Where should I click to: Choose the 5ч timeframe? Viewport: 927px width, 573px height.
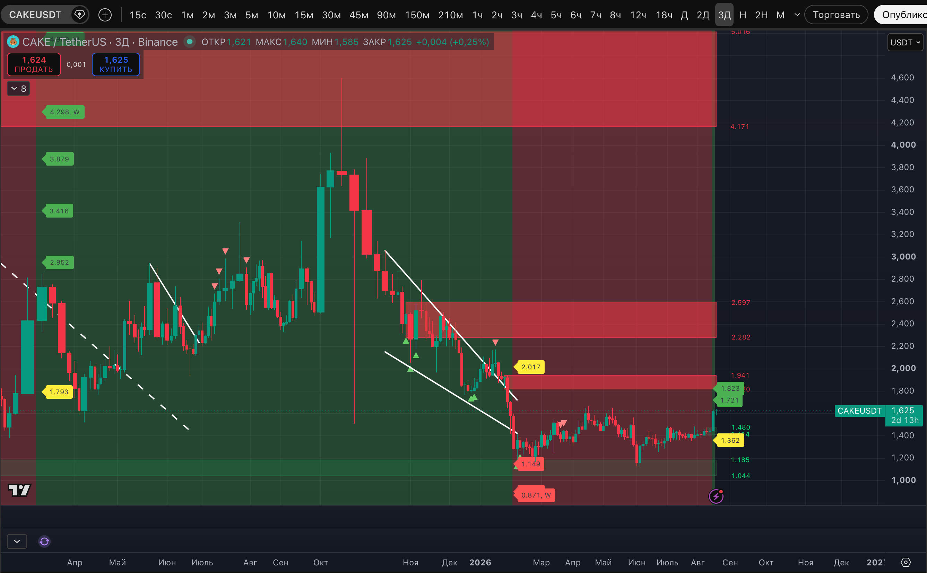click(x=556, y=15)
